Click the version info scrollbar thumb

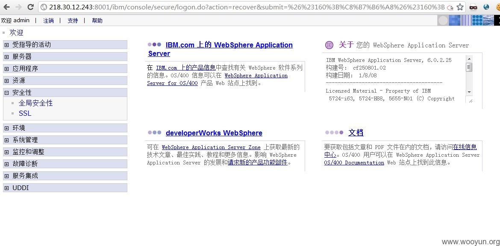coord(469,67)
